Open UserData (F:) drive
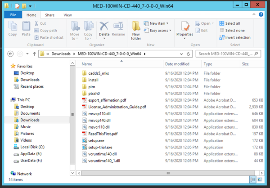The image size is (270, 188). click(x=31, y=160)
